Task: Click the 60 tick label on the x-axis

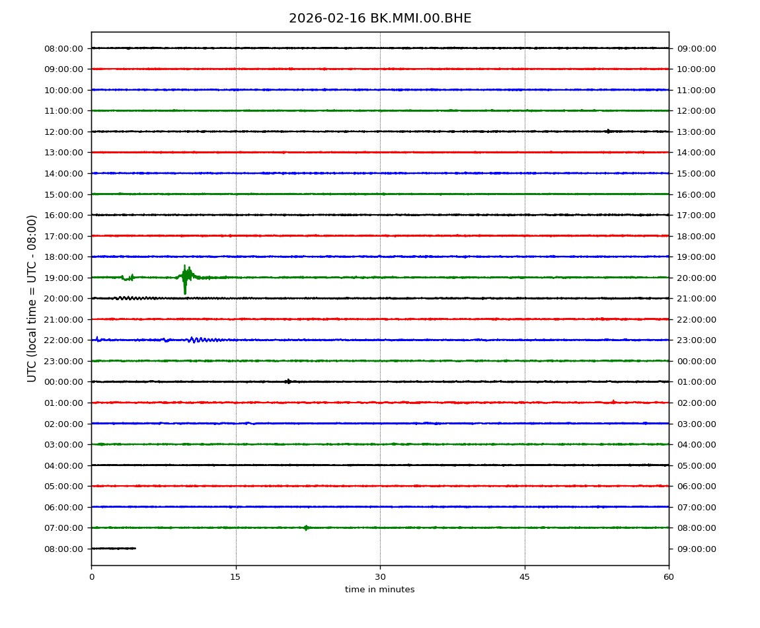Action: (669, 577)
